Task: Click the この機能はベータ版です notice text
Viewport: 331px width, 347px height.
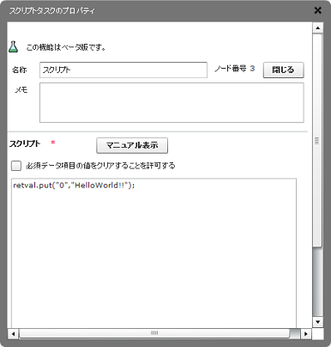Action: click(66, 47)
